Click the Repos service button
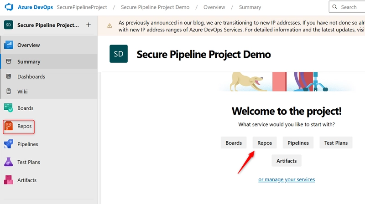Screen dimensions: 365x204 click(265, 143)
